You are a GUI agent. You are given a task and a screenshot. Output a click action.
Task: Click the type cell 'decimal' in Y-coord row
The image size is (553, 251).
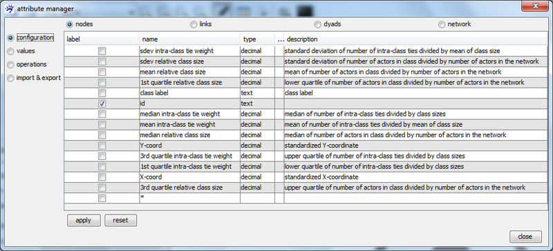pyautogui.click(x=257, y=145)
